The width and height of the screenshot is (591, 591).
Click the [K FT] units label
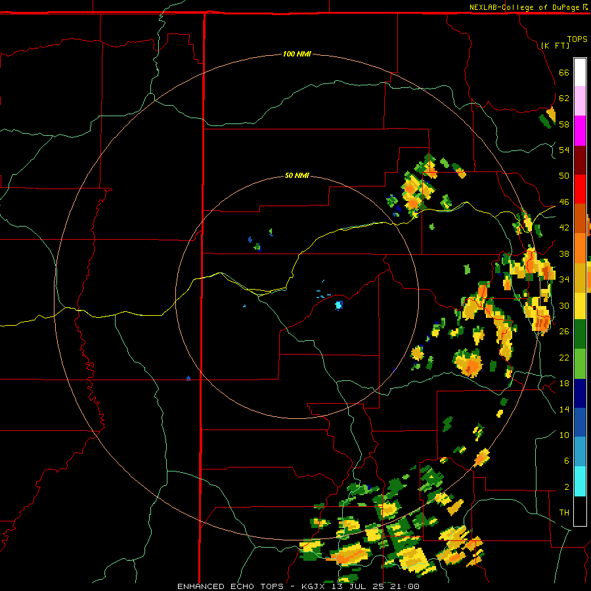pyautogui.click(x=555, y=45)
